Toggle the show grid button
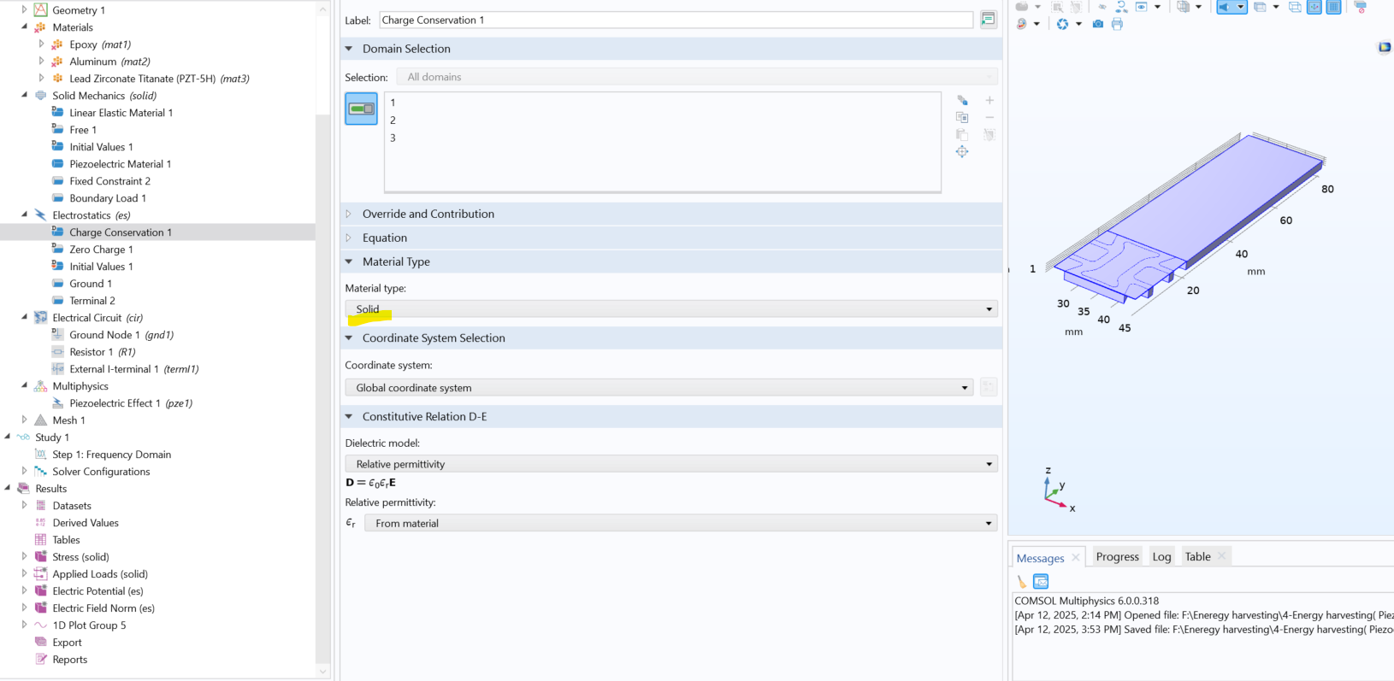The width and height of the screenshot is (1394, 681). pos(1332,7)
